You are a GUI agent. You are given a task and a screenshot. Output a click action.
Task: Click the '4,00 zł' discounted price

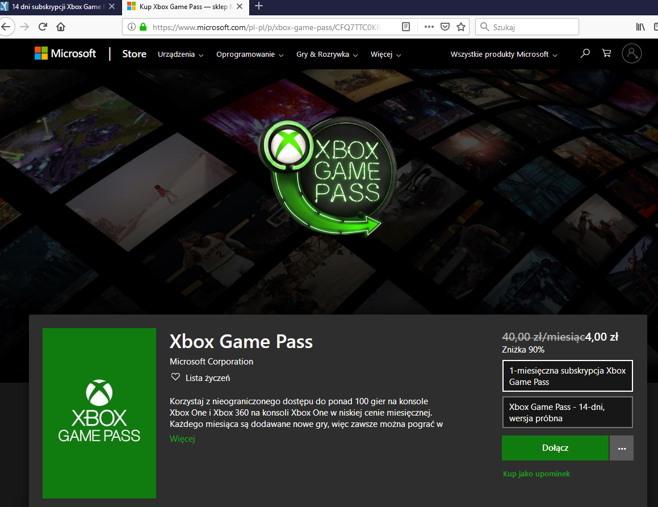(x=602, y=337)
